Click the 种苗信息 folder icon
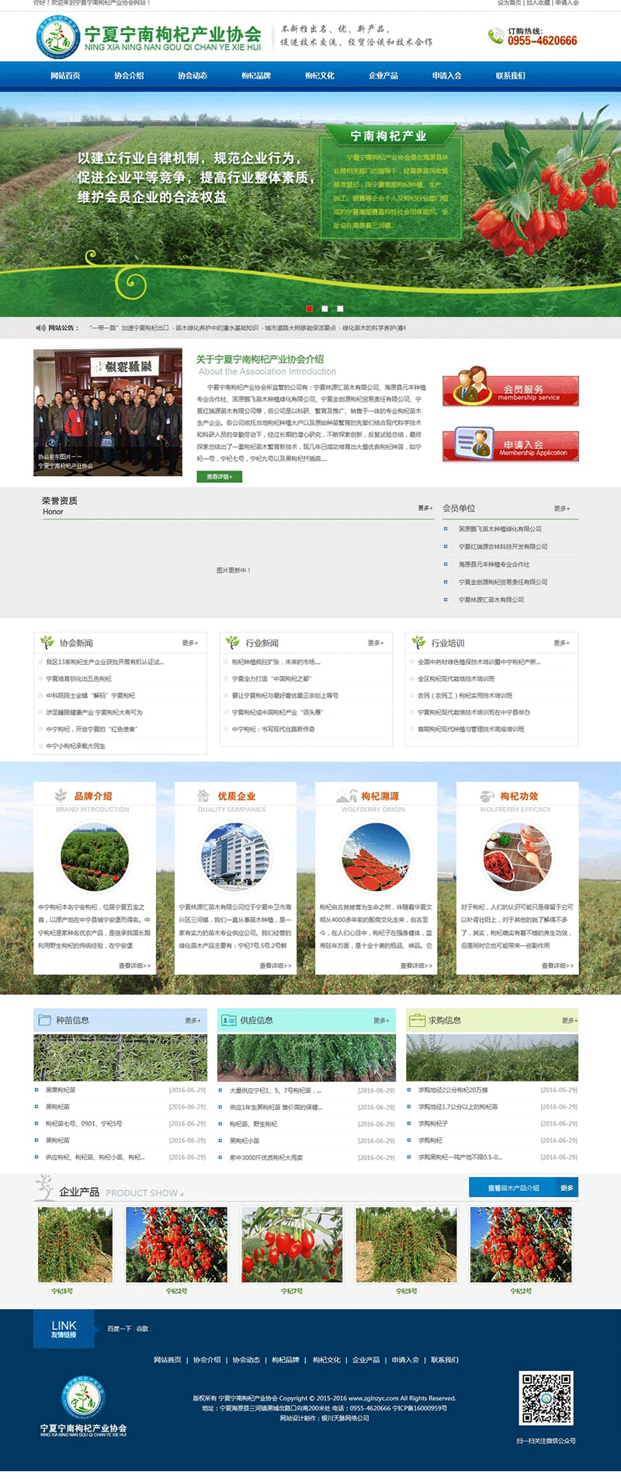 point(44,1020)
